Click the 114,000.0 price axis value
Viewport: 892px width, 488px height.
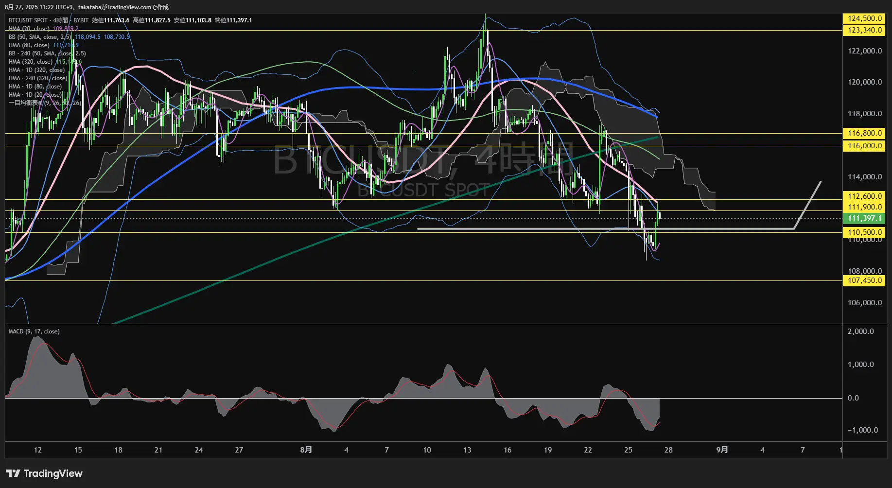tap(865, 177)
